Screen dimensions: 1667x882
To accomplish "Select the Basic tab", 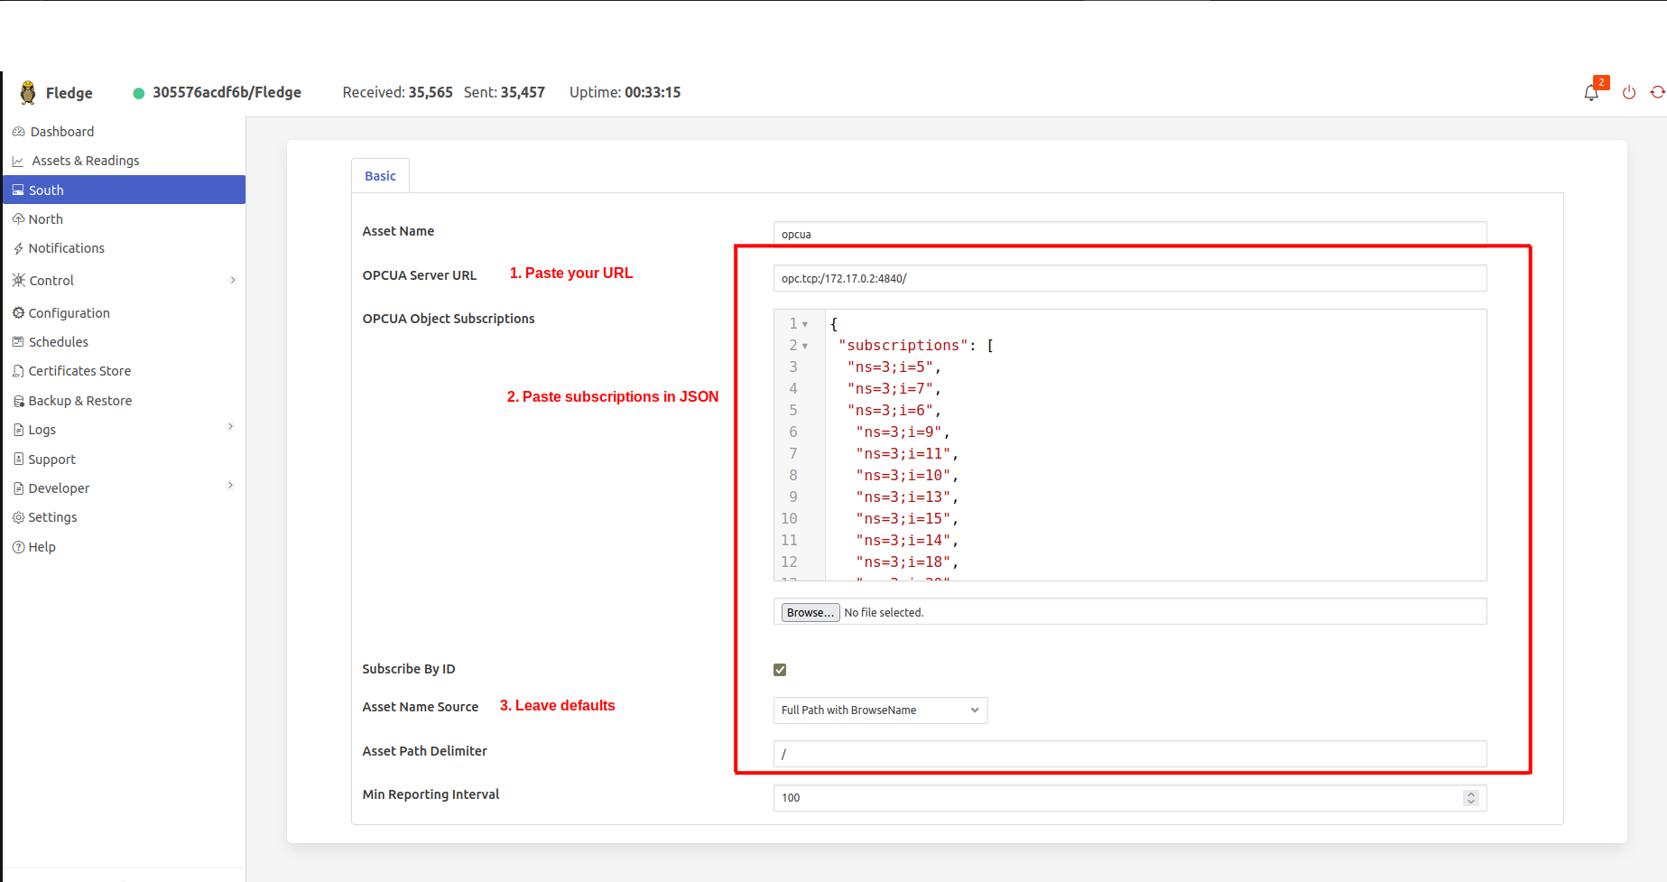I will [380, 176].
